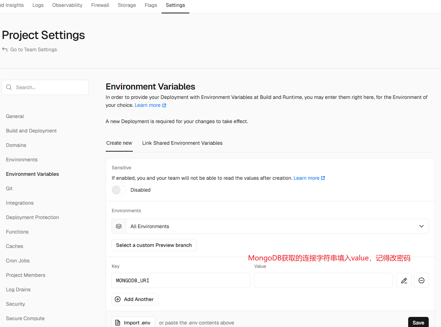Open the Learn more link under Environment Variables
This screenshot has height=327, width=441.
coord(148,105)
